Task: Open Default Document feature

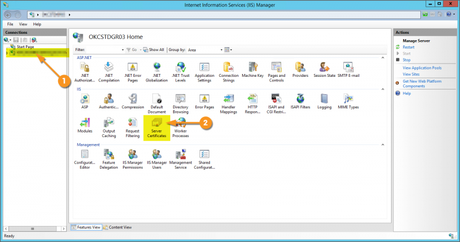Action: coord(156,104)
